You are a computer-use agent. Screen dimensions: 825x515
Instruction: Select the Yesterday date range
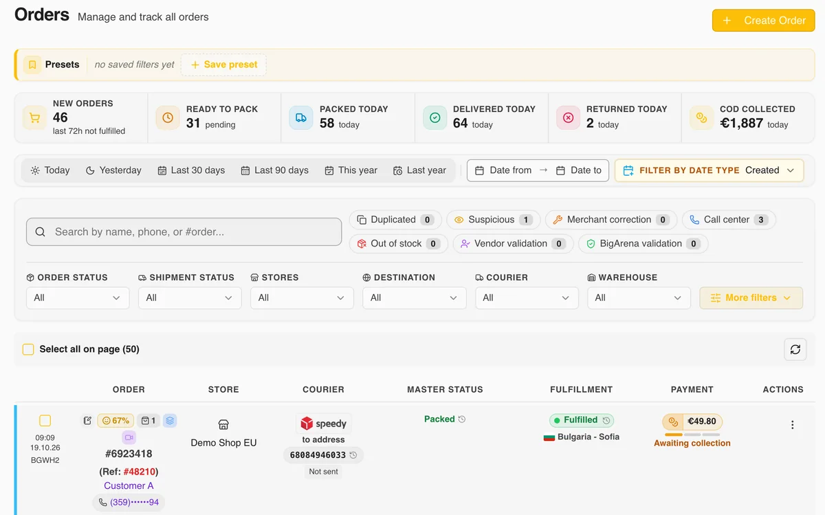(x=113, y=170)
